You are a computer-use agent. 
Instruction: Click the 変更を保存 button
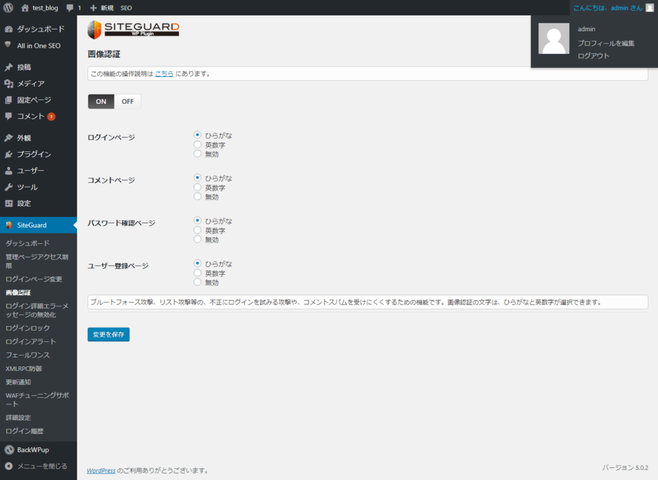(x=109, y=334)
